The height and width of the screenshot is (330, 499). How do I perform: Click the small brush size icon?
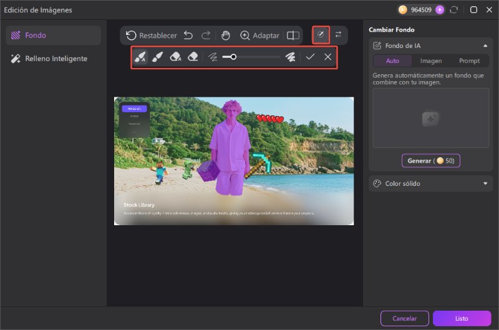213,57
